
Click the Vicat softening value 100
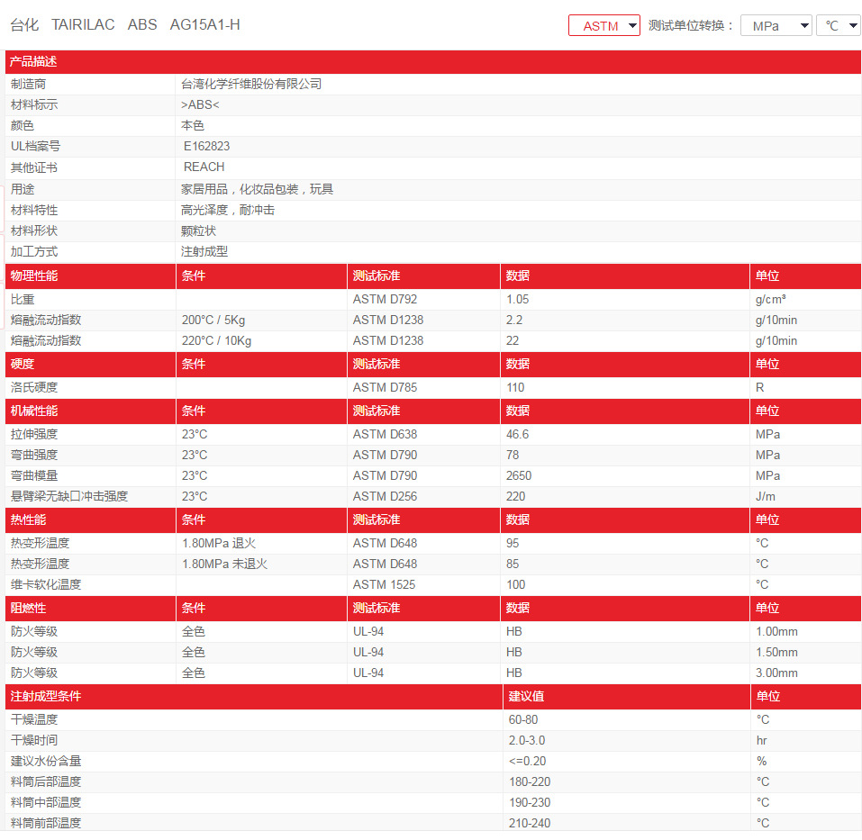click(515, 584)
